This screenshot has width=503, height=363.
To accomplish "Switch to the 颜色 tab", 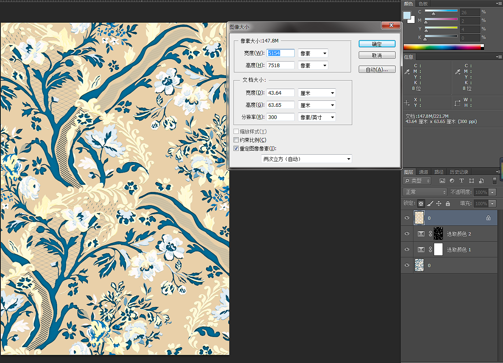I will (x=409, y=3).
